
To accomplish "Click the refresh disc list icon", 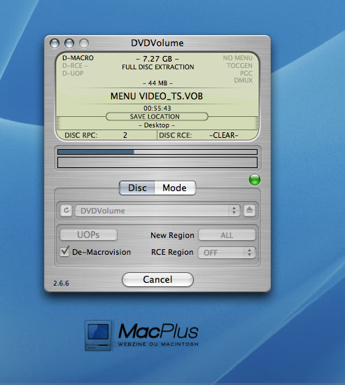I will click(x=66, y=211).
